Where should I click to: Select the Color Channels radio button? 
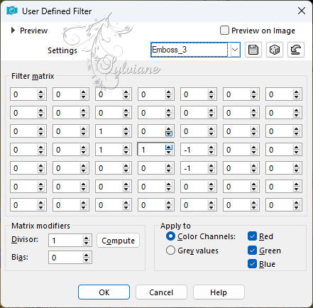[170, 236]
